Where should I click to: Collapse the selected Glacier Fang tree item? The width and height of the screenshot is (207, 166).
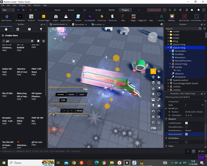coord(168,48)
